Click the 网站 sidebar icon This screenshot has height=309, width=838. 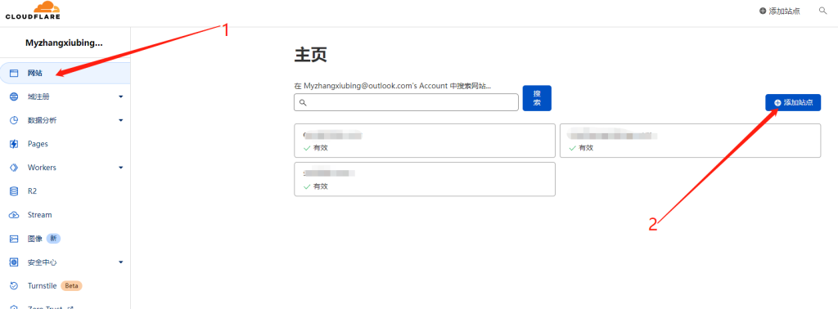15,73
